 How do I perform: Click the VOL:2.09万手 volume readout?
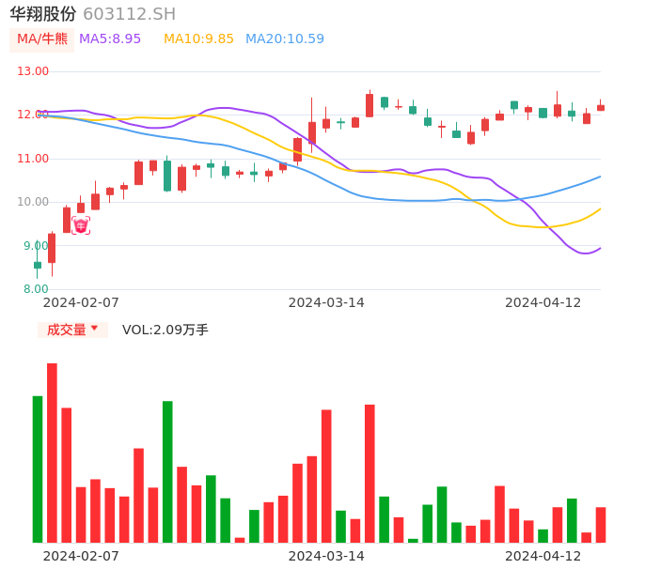click(165, 330)
